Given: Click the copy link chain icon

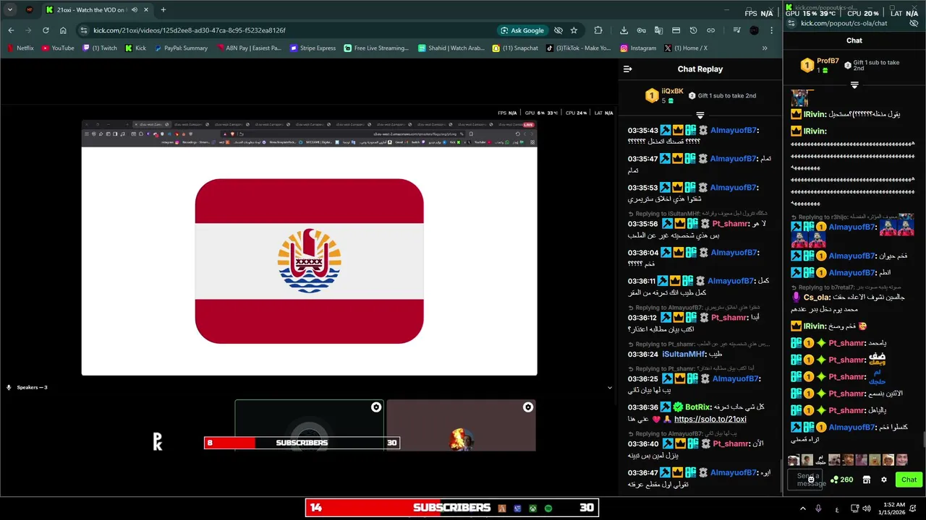Looking at the screenshot, I should (x=710, y=30).
